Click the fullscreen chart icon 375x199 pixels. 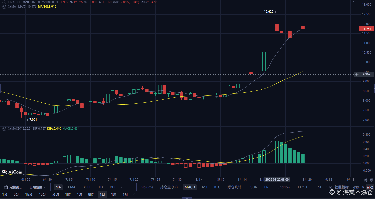[x=352, y=3]
